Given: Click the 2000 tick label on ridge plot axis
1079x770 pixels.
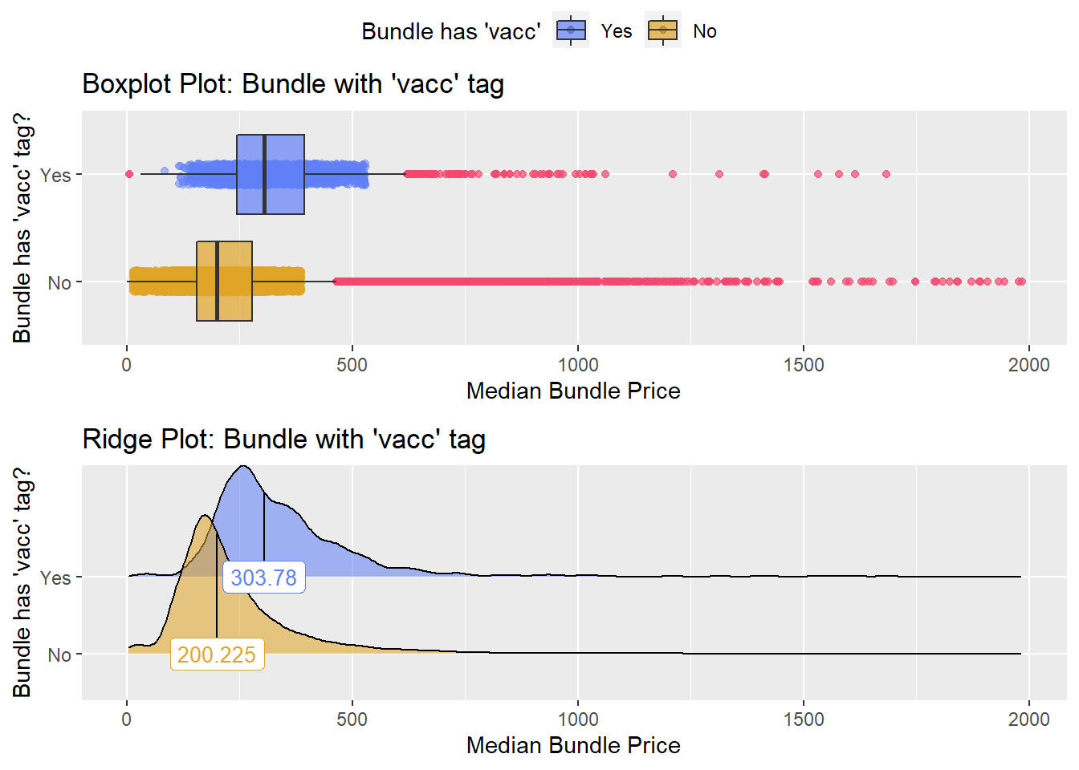Looking at the screenshot, I should click(1028, 719).
